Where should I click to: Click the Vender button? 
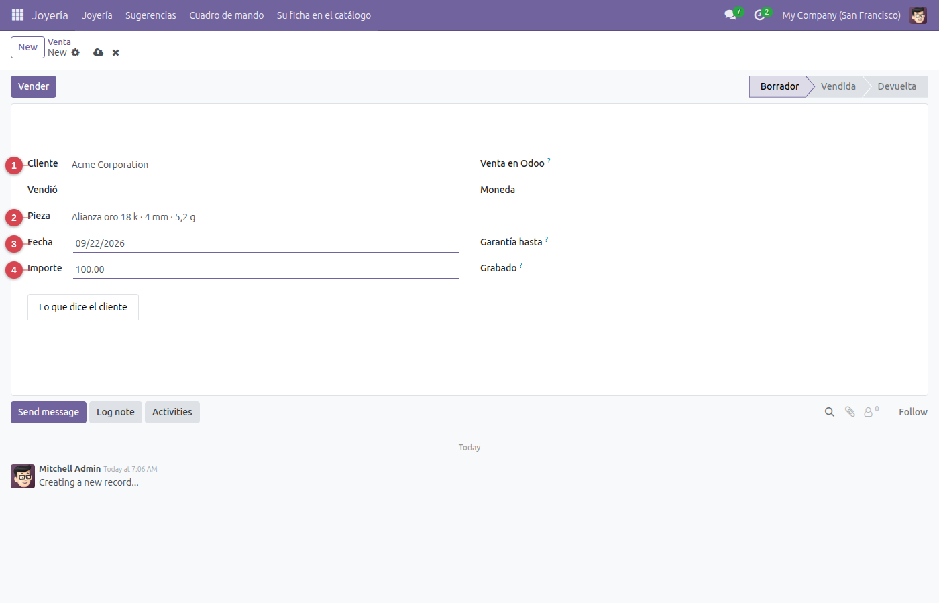[x=34, y=86]
